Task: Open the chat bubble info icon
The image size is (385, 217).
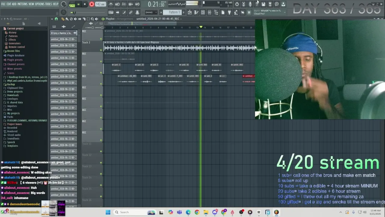Action: [x=277, y=4]
